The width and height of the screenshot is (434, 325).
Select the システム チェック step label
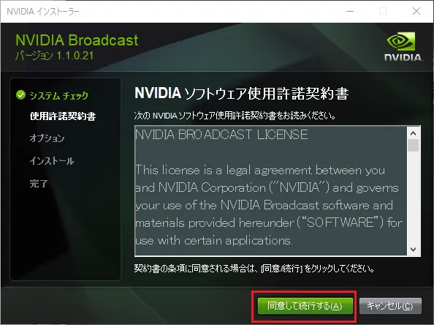59,95
